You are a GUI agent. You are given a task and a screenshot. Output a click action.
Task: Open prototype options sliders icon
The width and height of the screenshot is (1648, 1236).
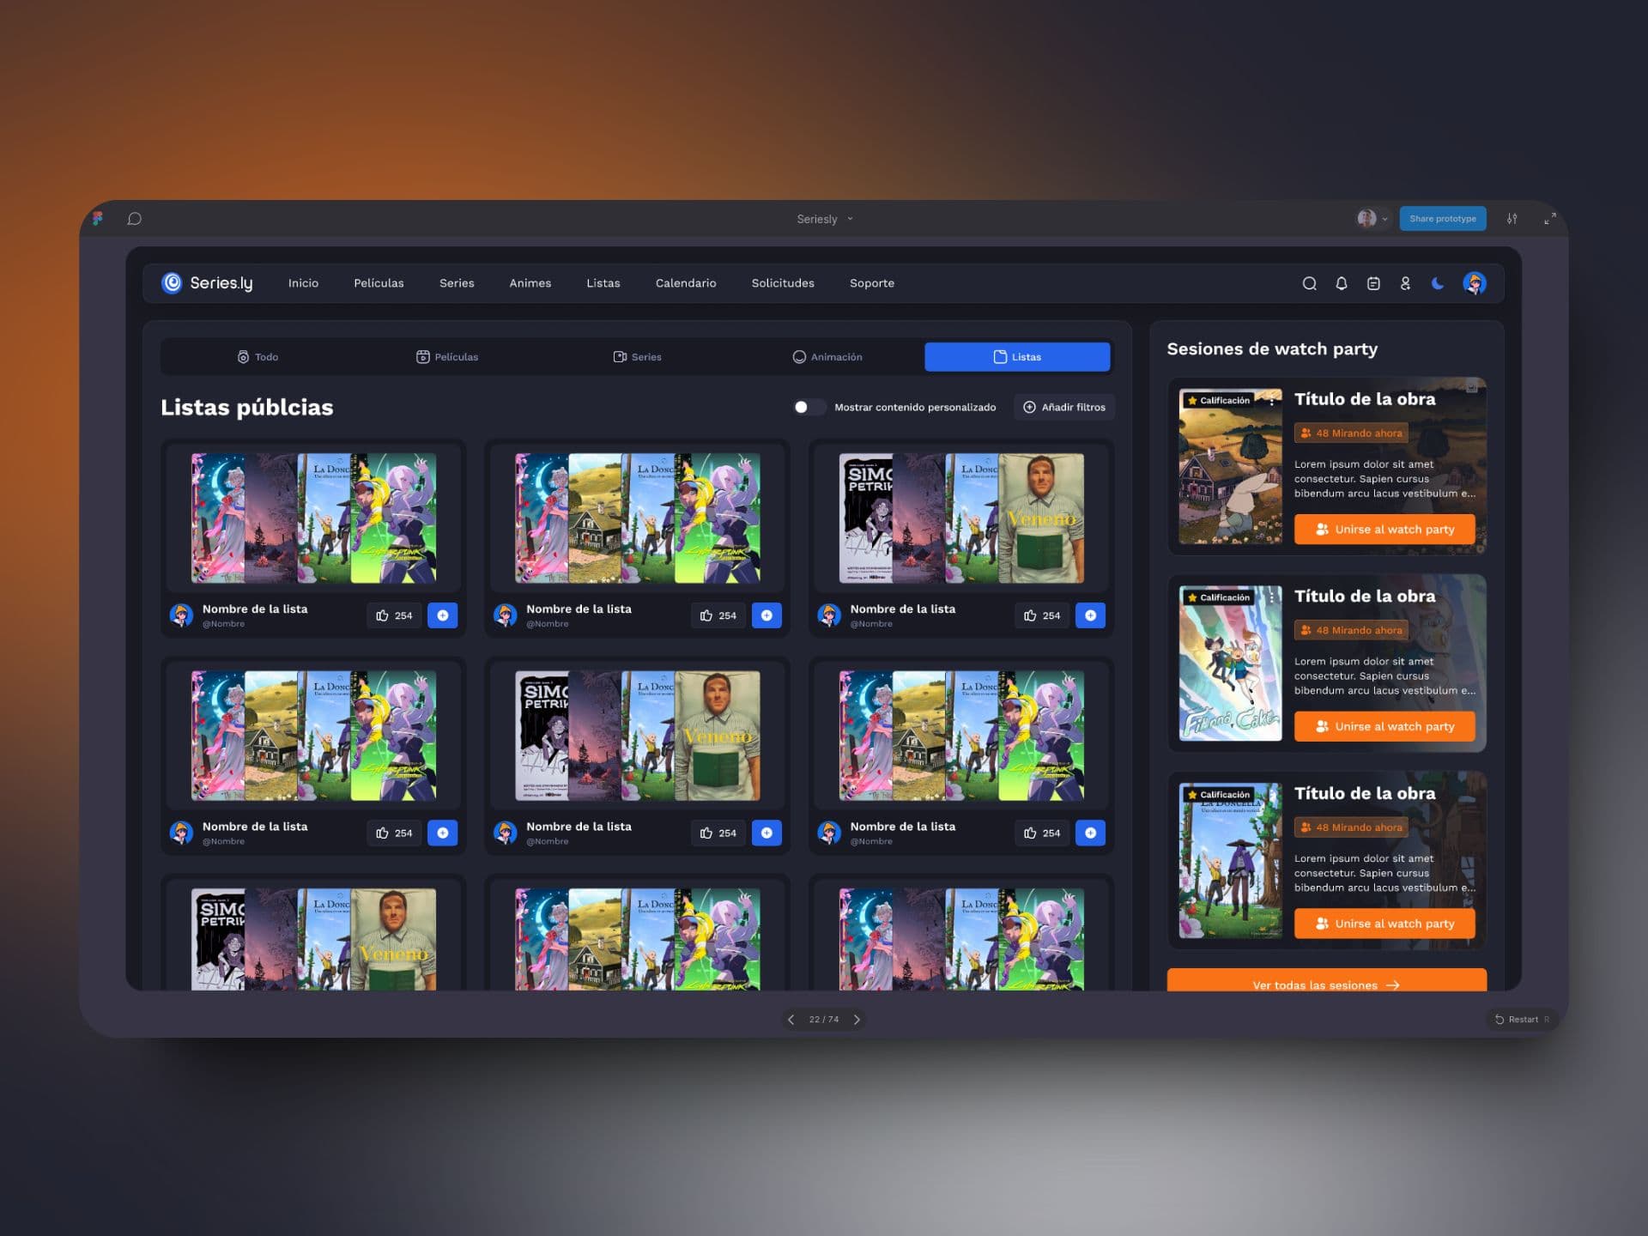[x=1512, y=219]
